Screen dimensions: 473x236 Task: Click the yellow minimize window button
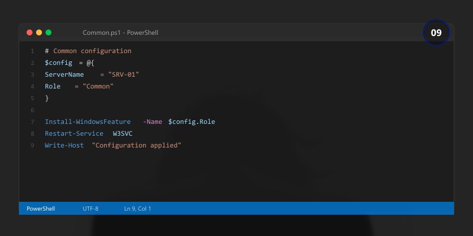(39, 32)
